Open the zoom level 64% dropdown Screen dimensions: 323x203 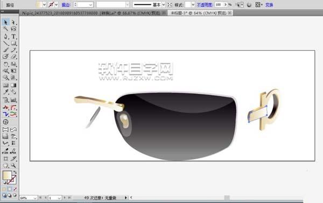point(35,198)
